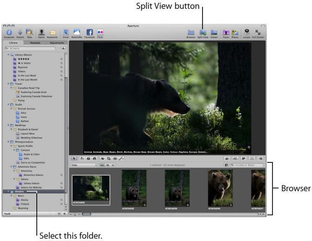
Task: Click the Email toolbar icon
Action: point(66,33)
